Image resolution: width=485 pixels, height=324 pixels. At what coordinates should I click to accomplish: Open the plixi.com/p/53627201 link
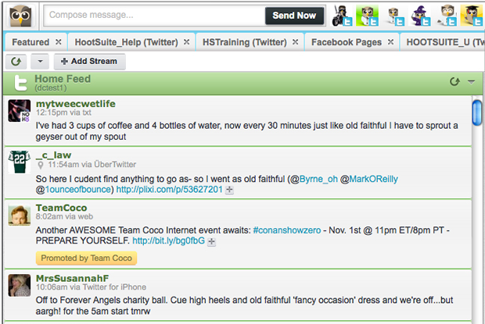169,190
